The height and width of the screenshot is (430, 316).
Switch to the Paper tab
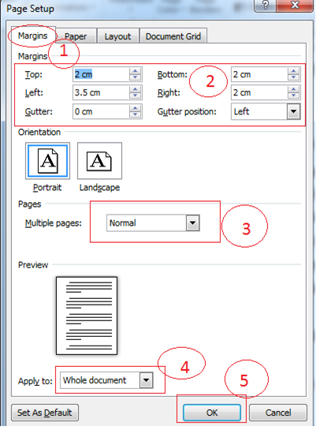click(x=76, y=36)
